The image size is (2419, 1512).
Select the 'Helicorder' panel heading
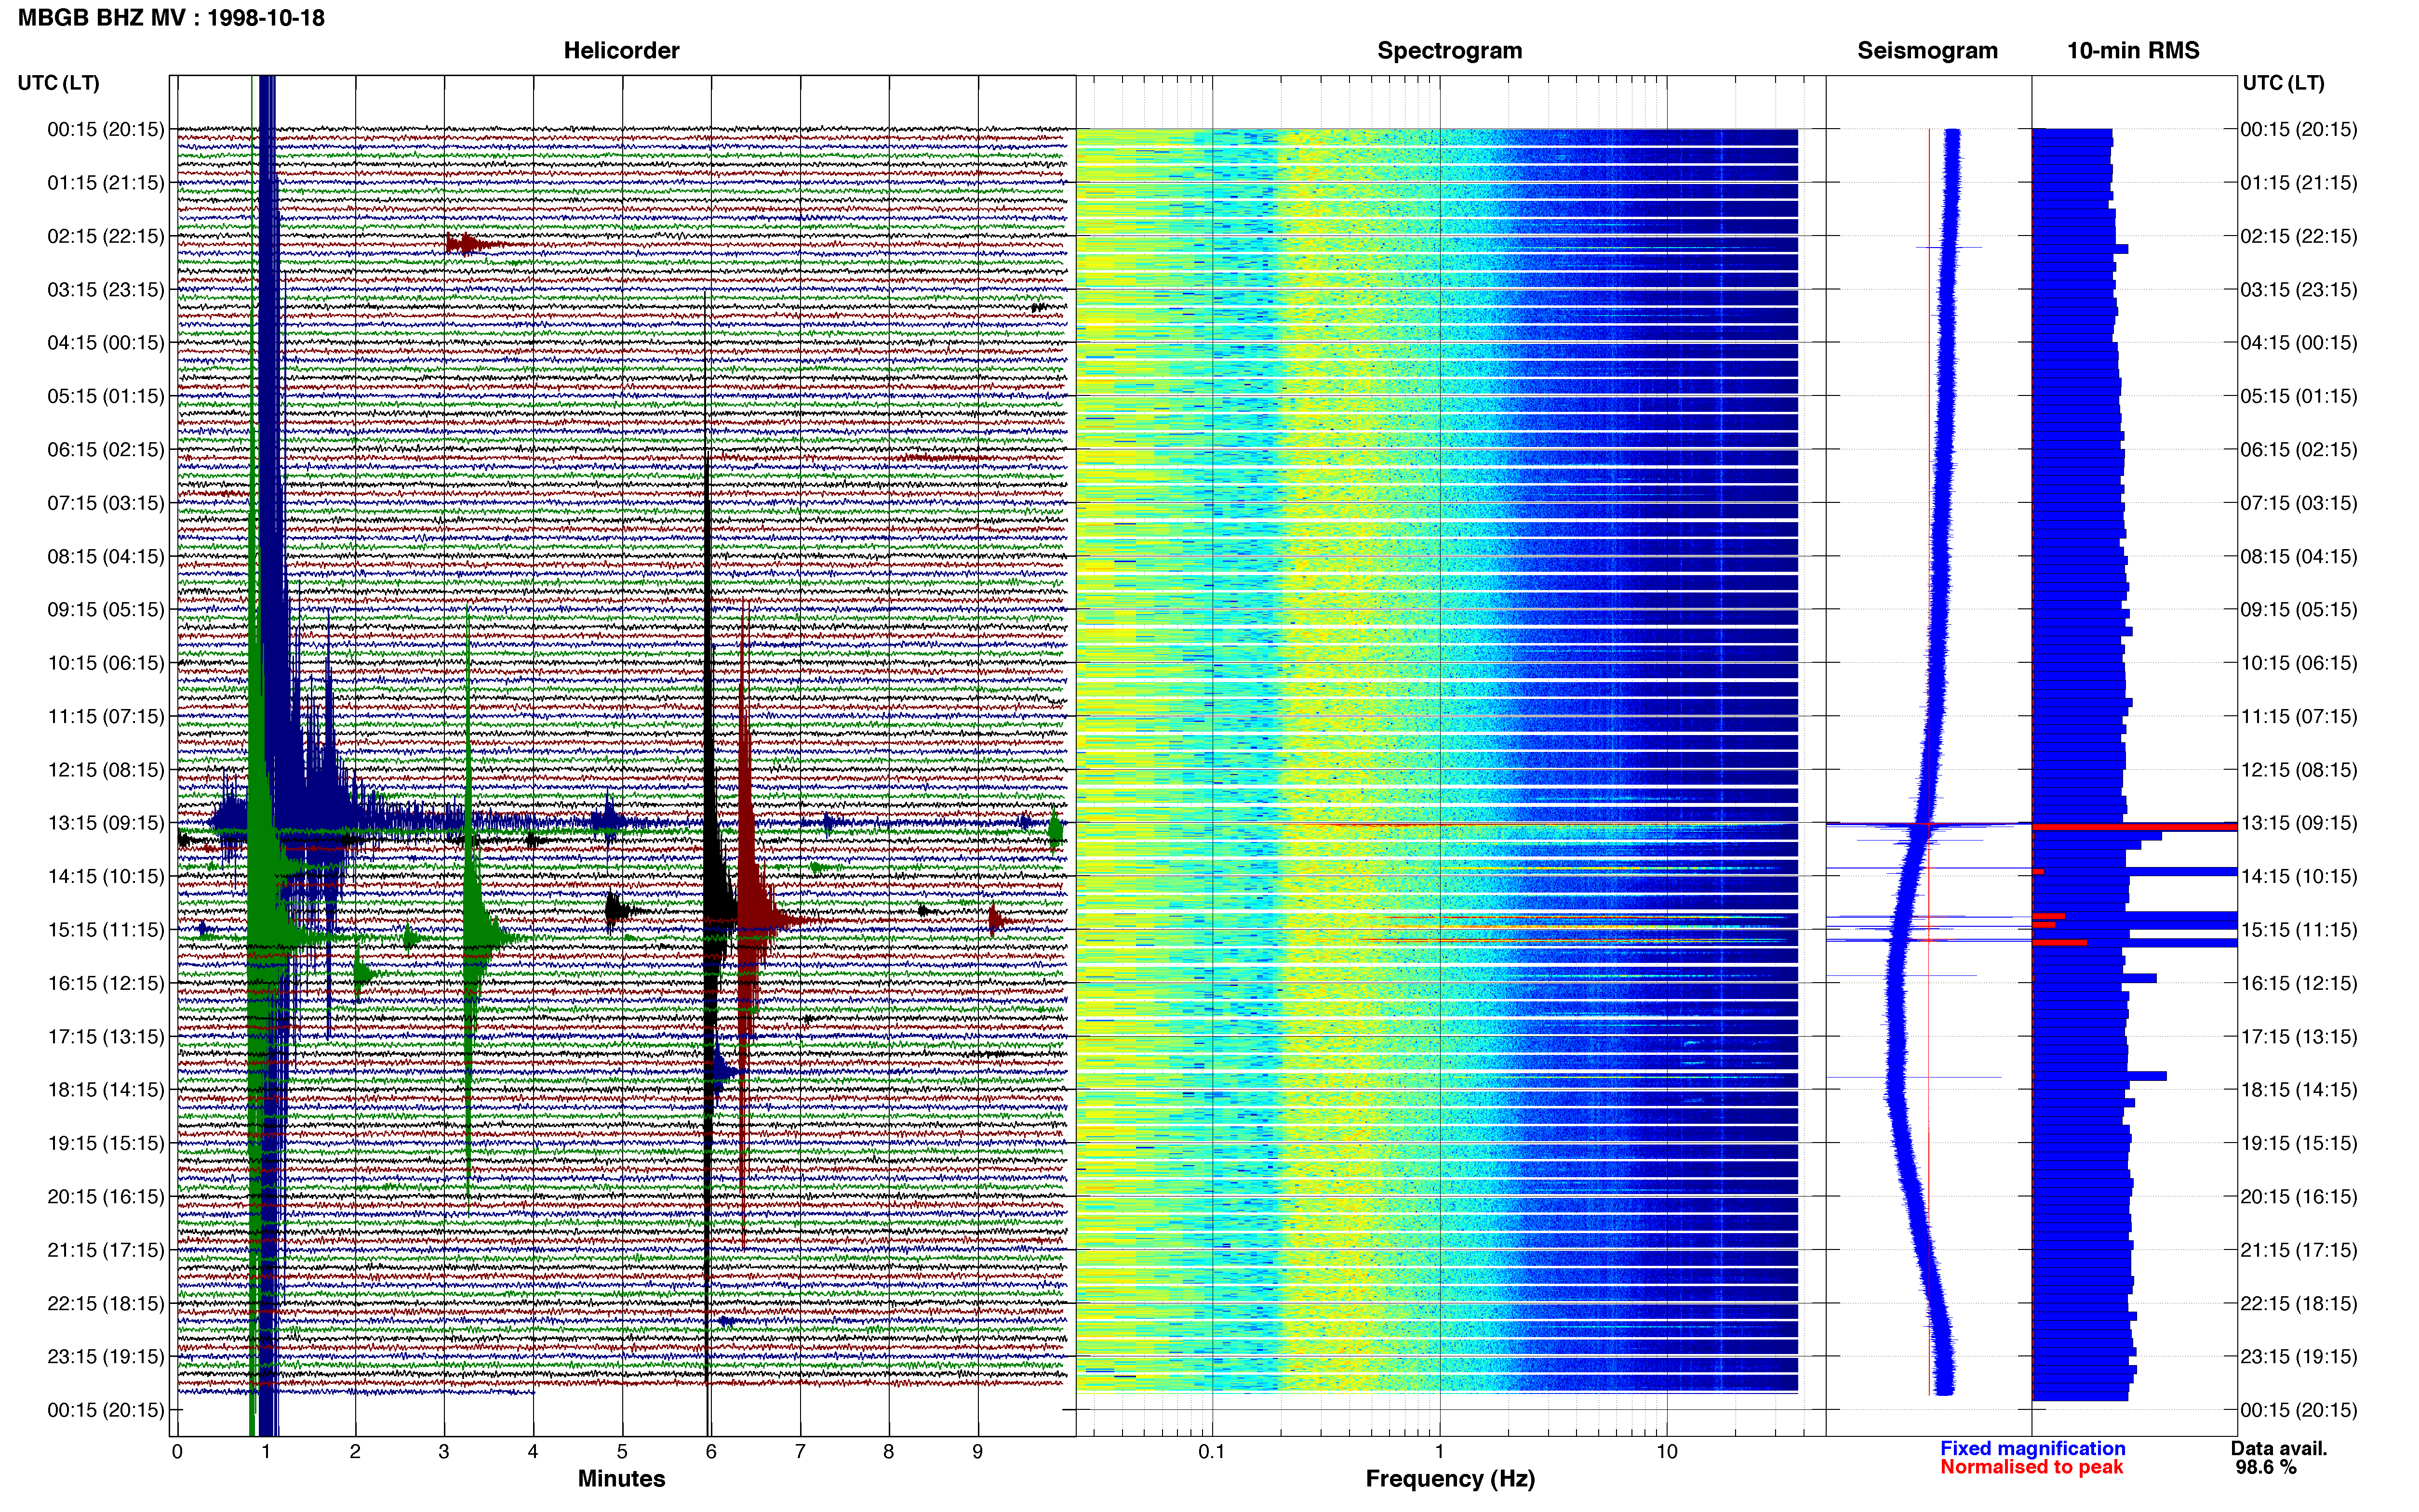tap(621, 51)
